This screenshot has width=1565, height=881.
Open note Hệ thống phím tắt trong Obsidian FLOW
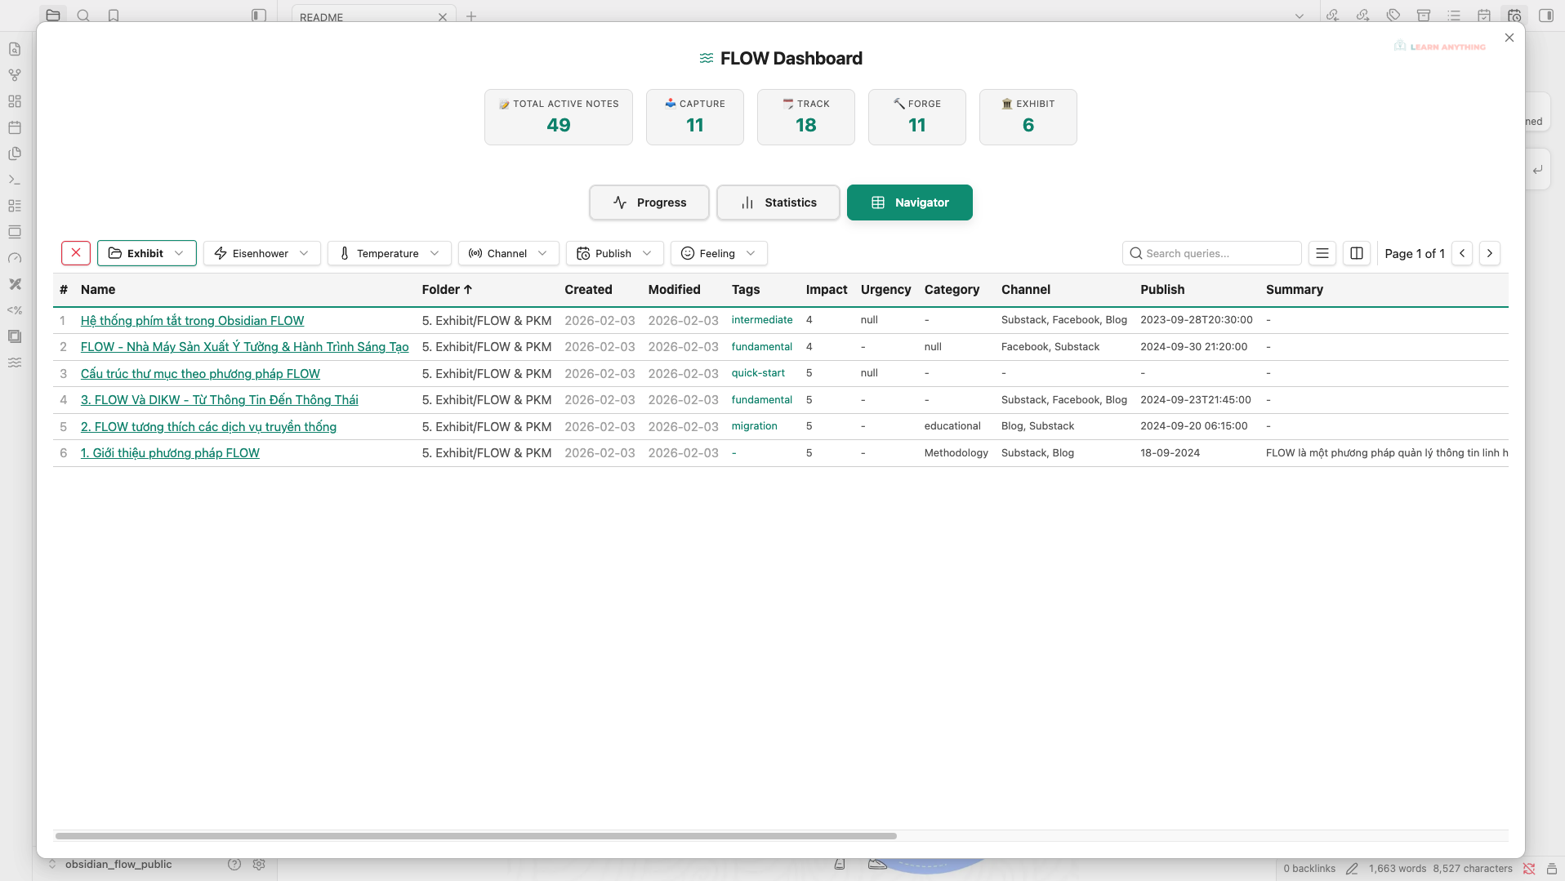(192, 320)
